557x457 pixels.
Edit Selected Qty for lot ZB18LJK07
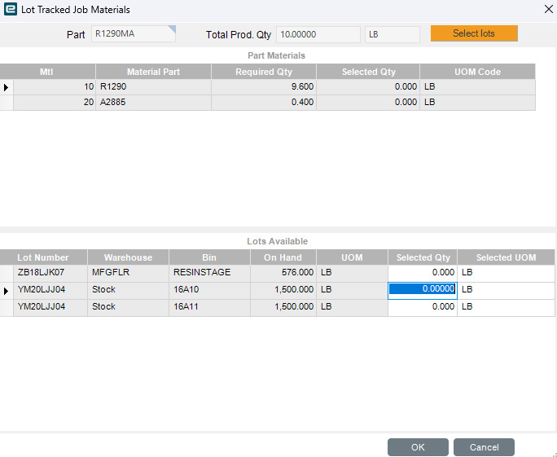(x=423, y=273)
